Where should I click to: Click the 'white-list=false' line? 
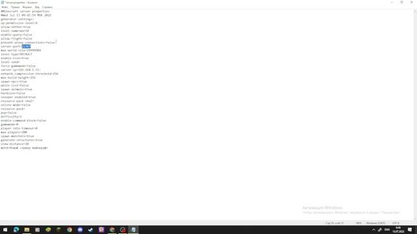pos(15,85)
